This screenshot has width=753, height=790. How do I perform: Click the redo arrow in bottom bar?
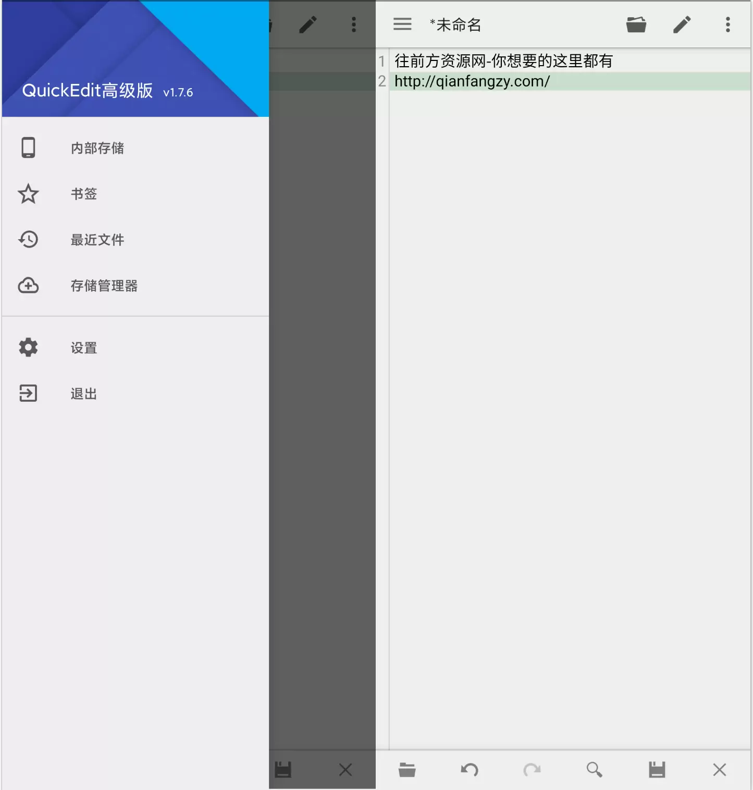pyautogui.click(x=532, y=770)
